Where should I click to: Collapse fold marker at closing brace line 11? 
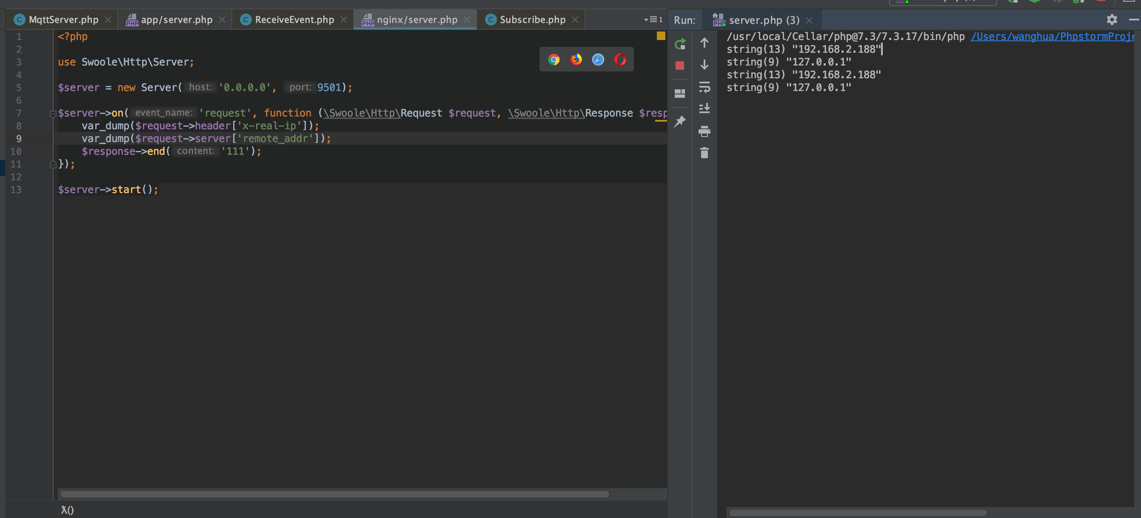[53, 164]
